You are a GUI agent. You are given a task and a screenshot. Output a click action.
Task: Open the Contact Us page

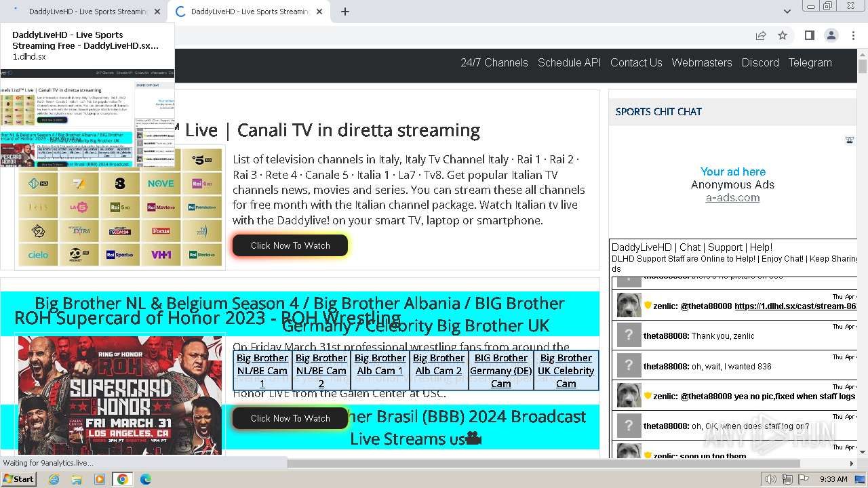pos(636,62)
